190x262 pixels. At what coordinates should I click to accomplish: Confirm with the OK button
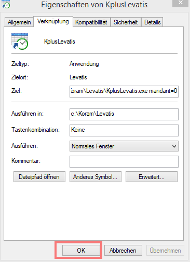coord(81,250)
